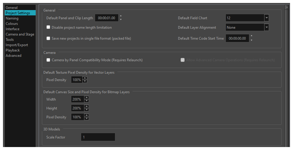Click the Default Panel and Clip Length field
The width and height of the screenshot is (293, 150).
pos(106,18)
